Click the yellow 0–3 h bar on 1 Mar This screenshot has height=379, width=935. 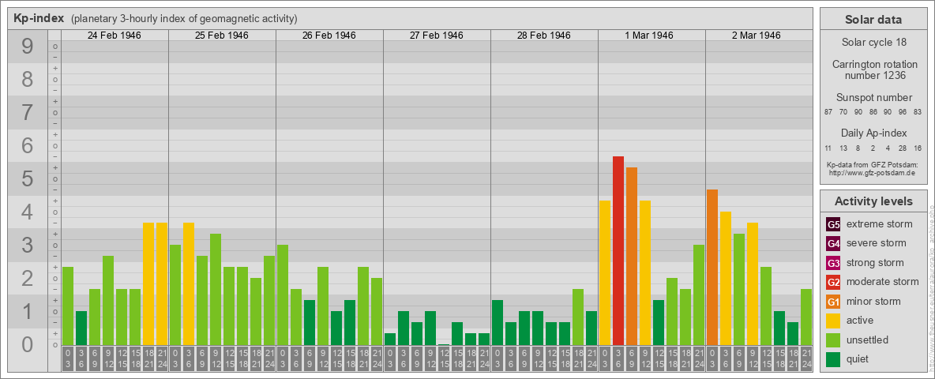605,273
